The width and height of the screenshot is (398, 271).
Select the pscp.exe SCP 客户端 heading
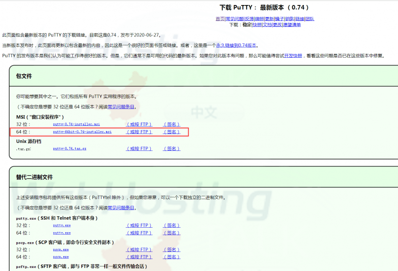65,242
